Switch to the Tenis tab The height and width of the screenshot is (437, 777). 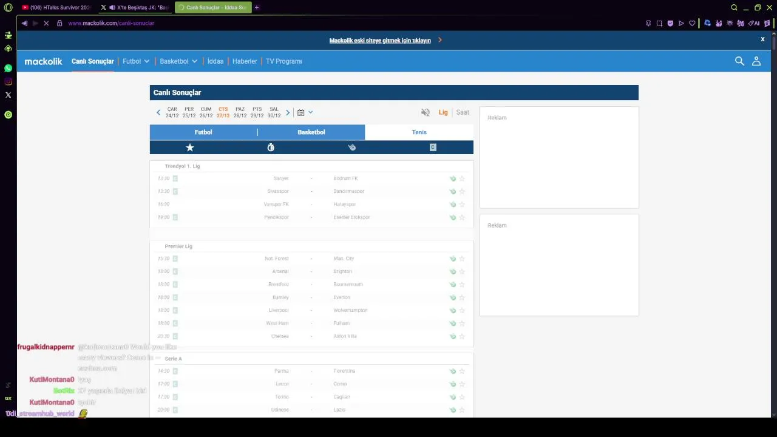[419, 132]
